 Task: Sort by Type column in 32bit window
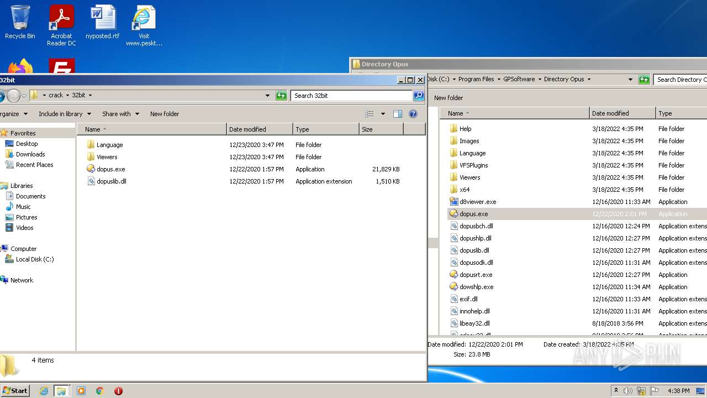tap(326, 129)
